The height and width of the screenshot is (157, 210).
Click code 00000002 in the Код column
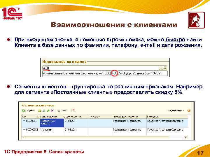tap(32, 129)
